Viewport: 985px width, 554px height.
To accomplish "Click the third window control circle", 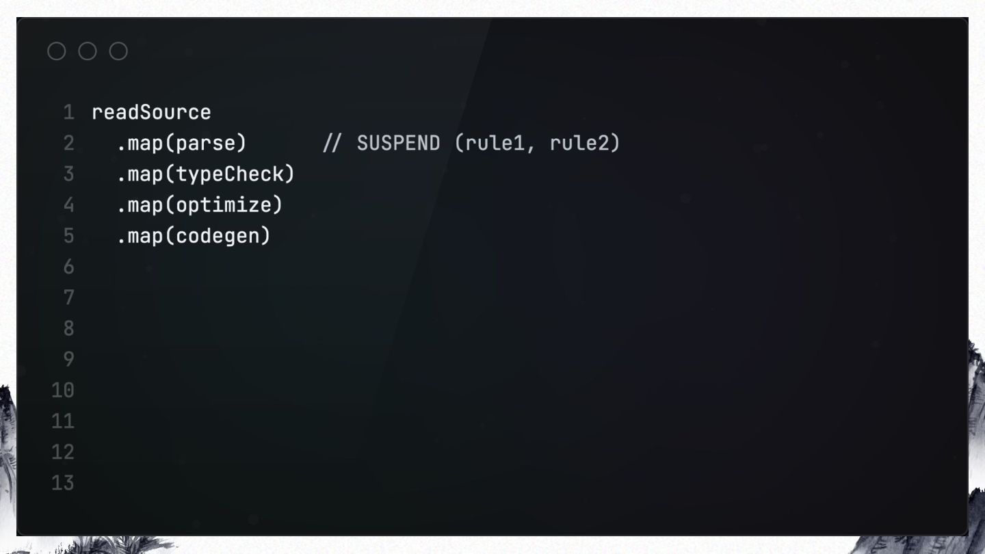I will coord(118,51).
